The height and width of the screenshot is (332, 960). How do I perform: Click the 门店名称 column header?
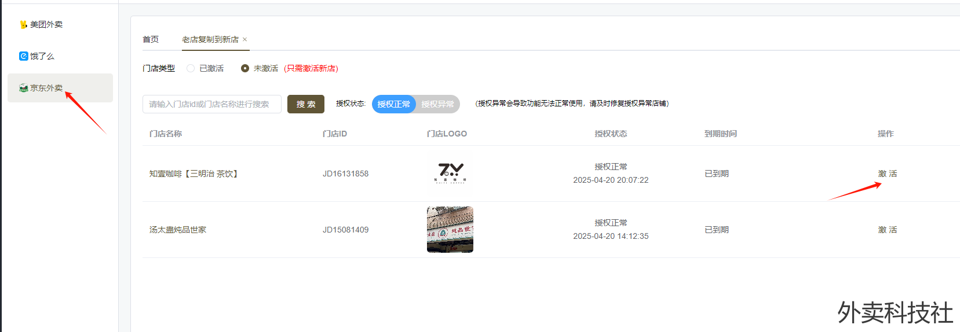coord(166,134)
